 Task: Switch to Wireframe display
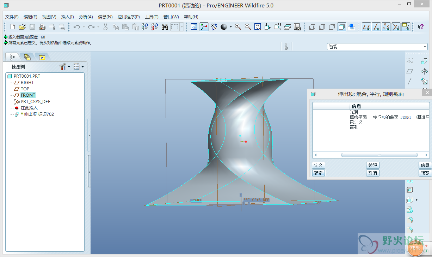click(x=312, y=27)
